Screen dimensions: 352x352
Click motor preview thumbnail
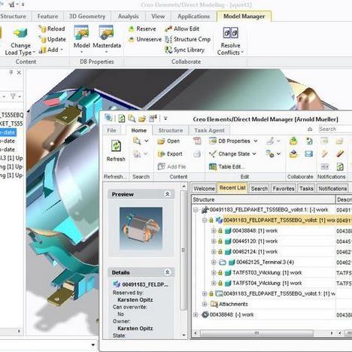pos(141,228)
